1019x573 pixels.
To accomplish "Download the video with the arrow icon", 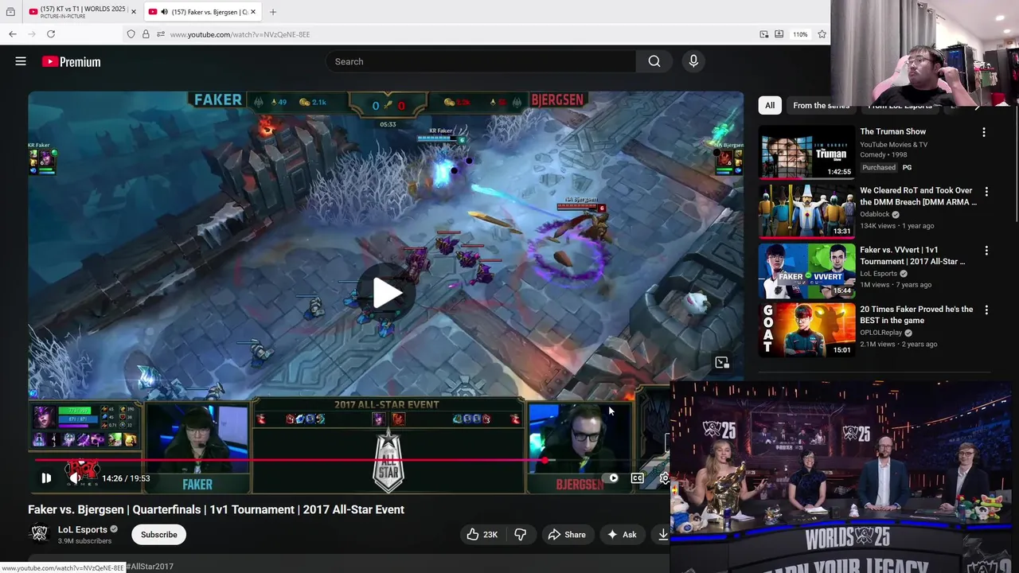I will point(662,535).
